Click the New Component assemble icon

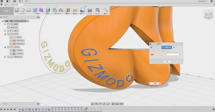click(x=55, y=10)
